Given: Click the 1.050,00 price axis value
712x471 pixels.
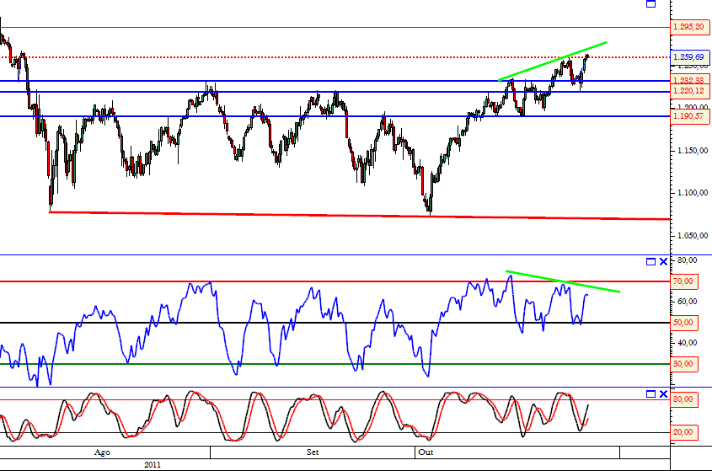Looking at the screenshot, I should point(692,236).
